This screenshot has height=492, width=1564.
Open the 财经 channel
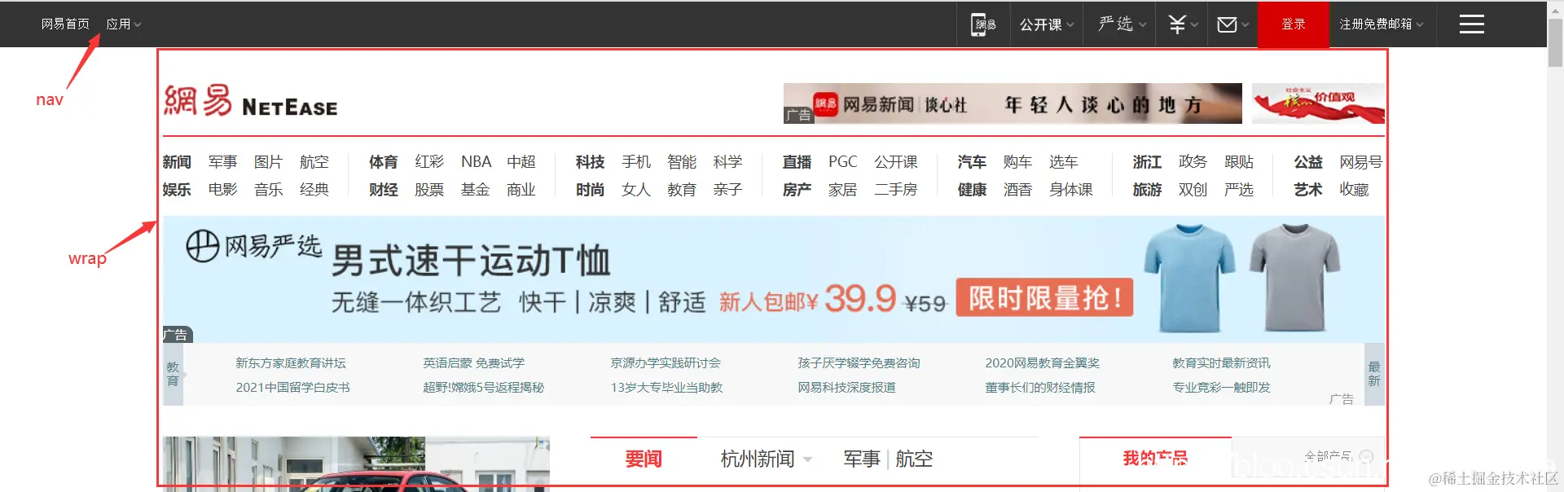click(x=384, y=190)
